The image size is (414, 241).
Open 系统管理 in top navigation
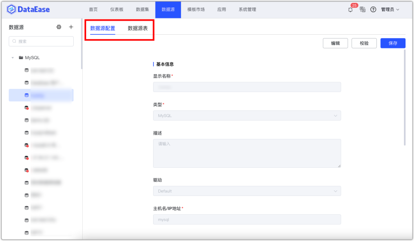[x=247, y=9]
